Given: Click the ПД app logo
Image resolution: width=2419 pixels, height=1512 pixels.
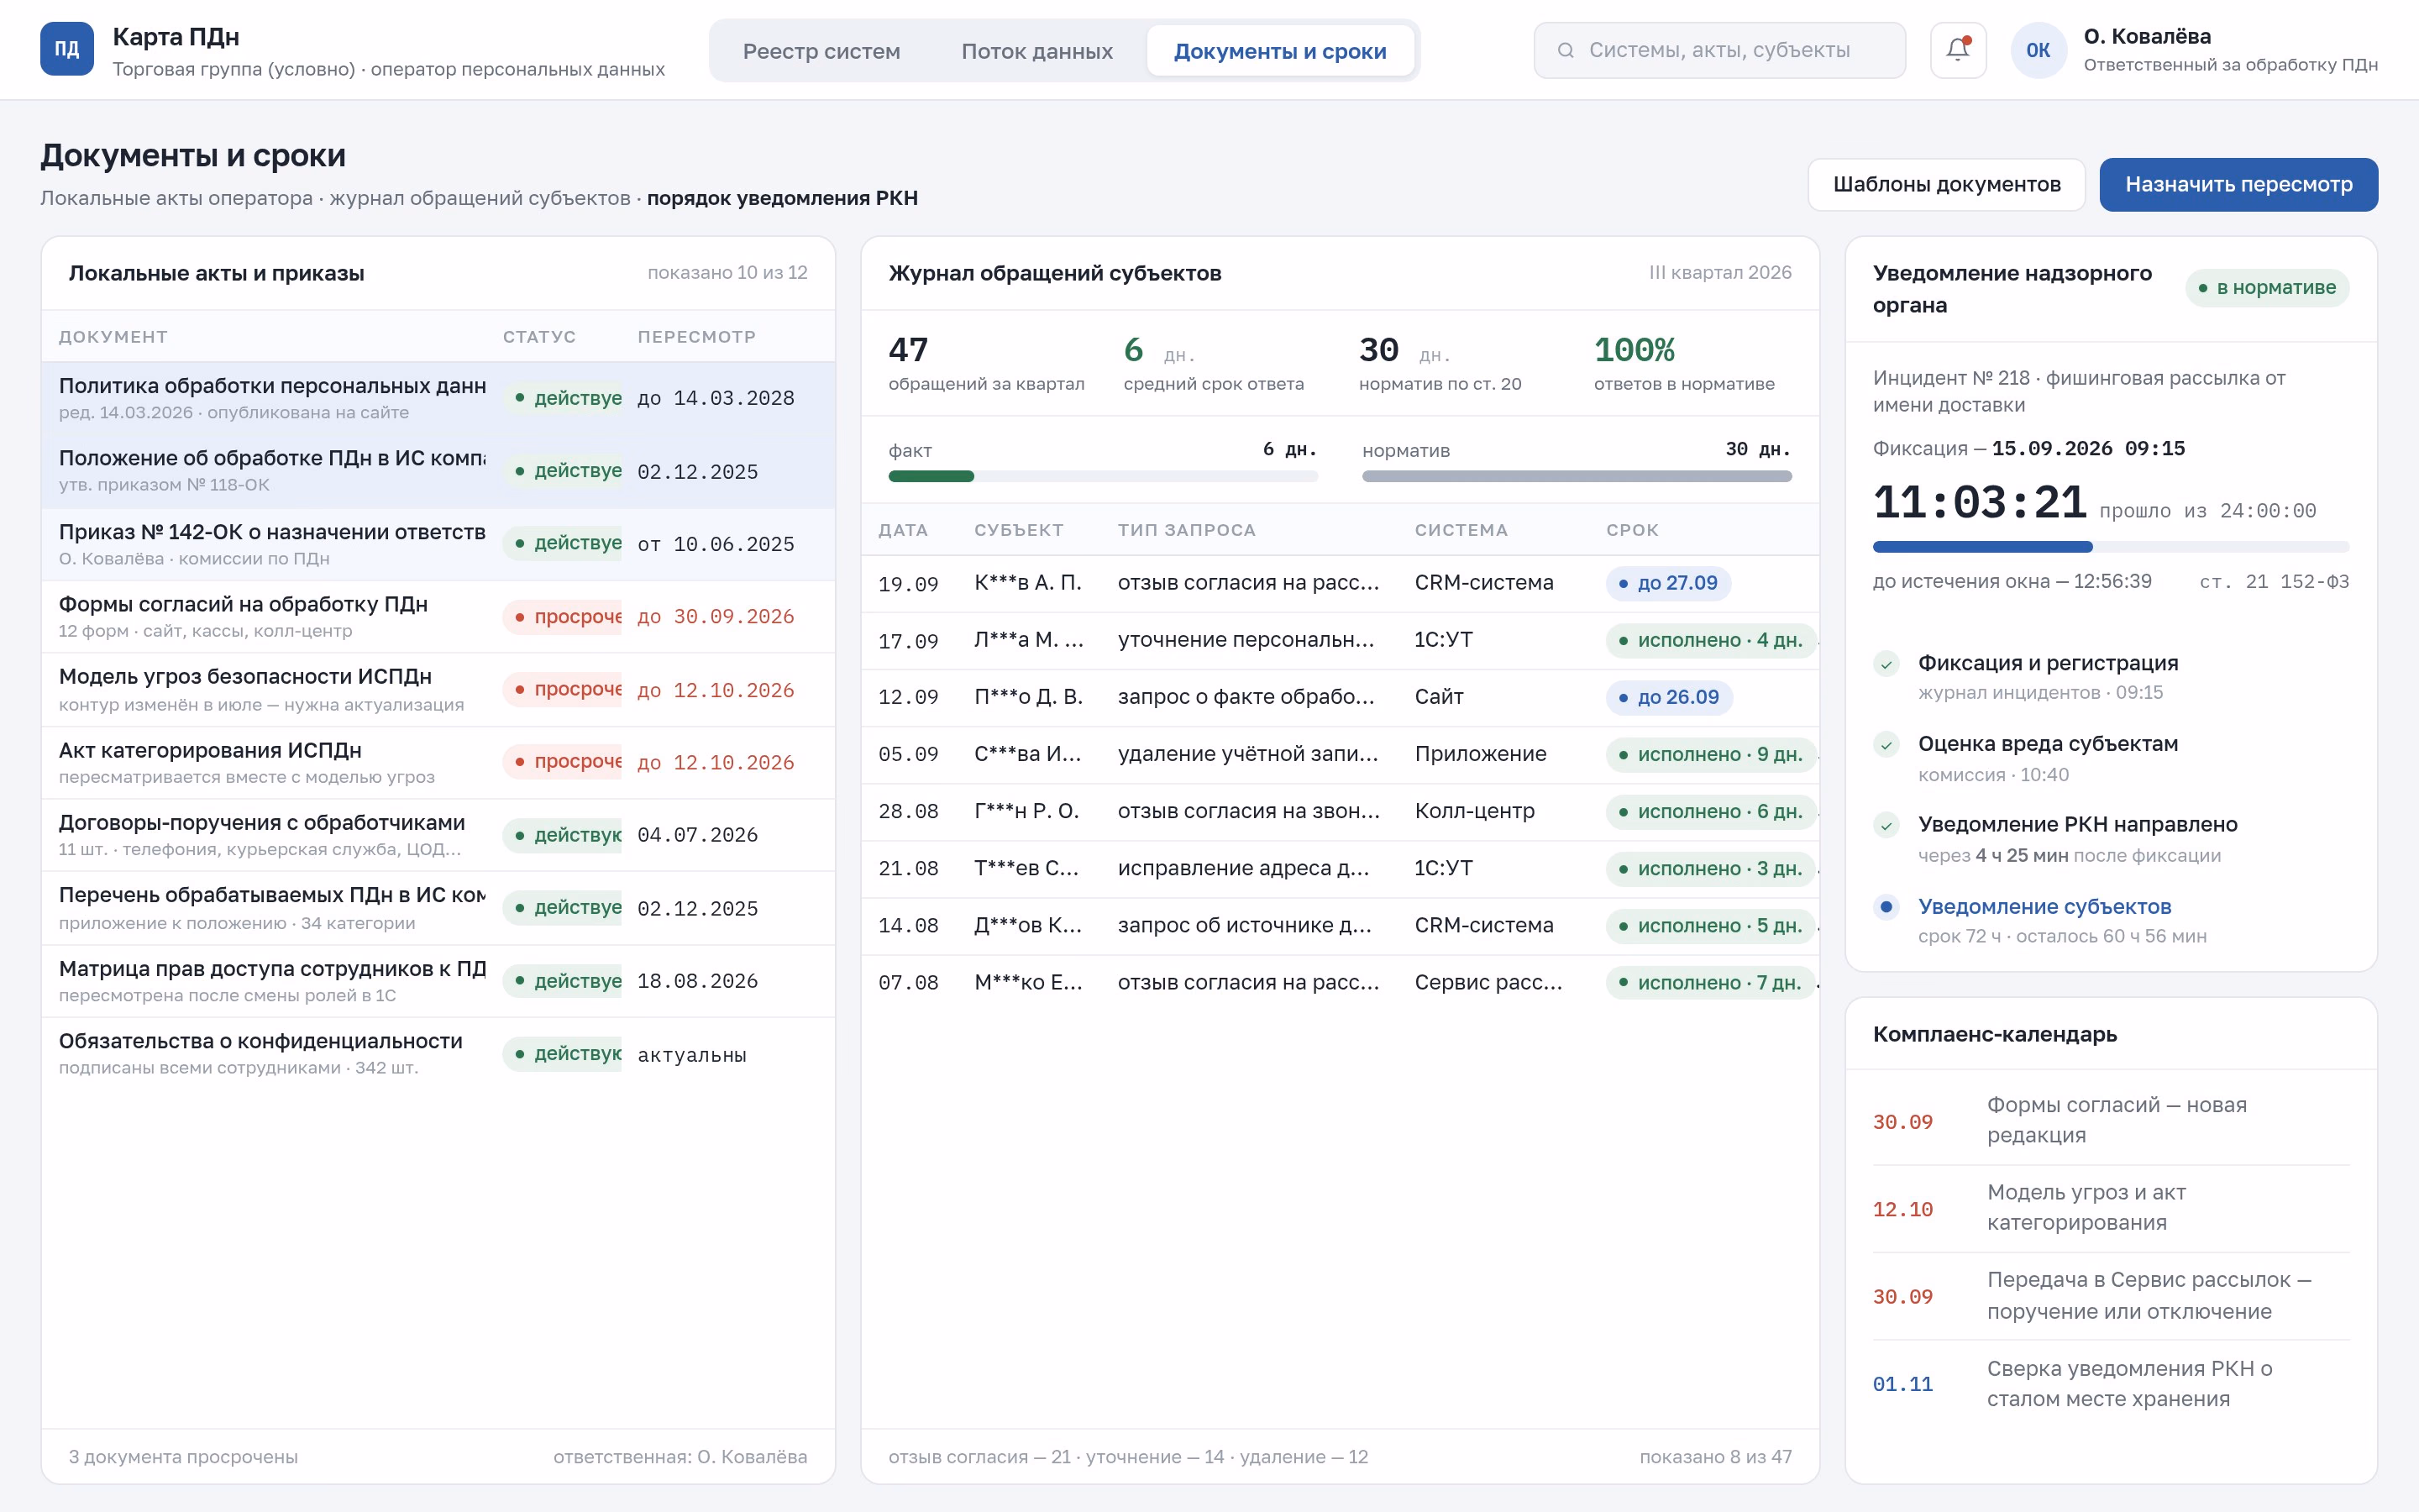Looking at the screenshot, I should (67, 49).
